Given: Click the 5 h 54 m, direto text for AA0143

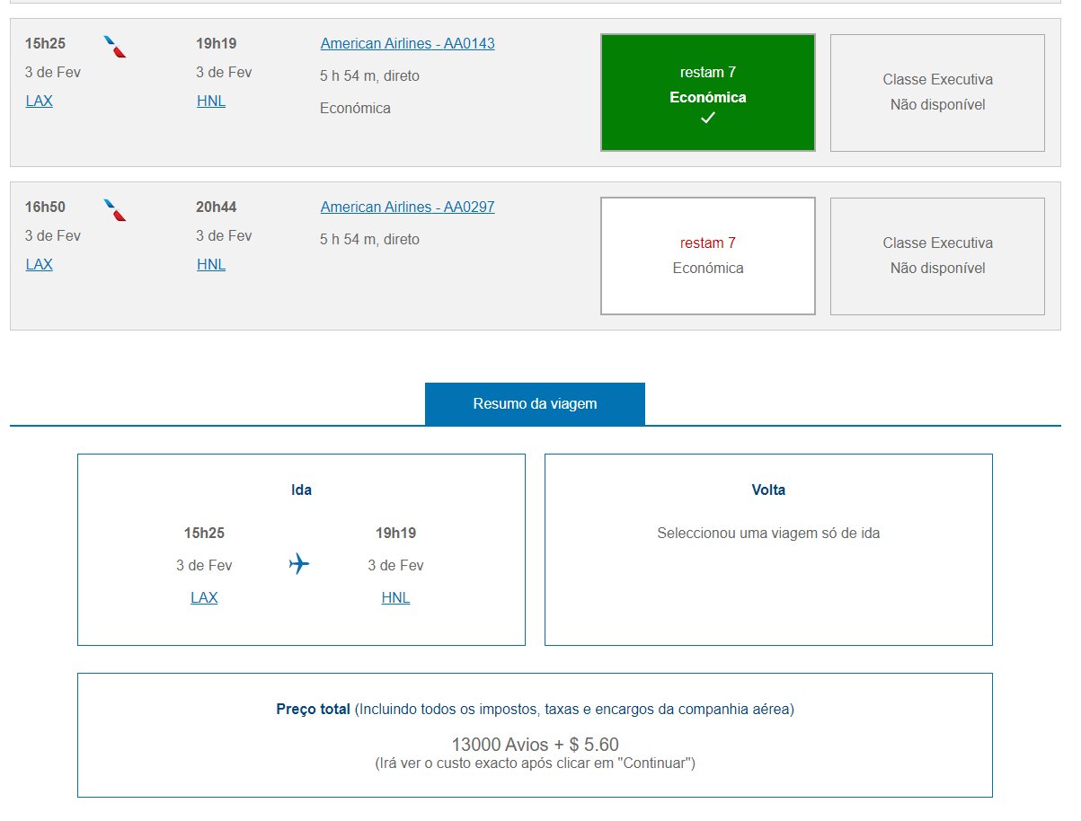Looking at the screenshot, I should click(x=369, y=75).
